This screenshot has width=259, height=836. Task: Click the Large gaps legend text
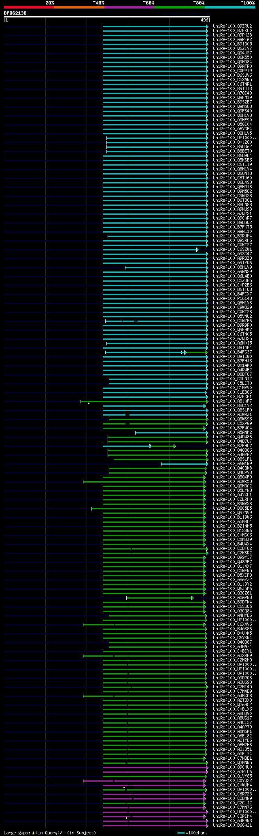pos(50,833)
